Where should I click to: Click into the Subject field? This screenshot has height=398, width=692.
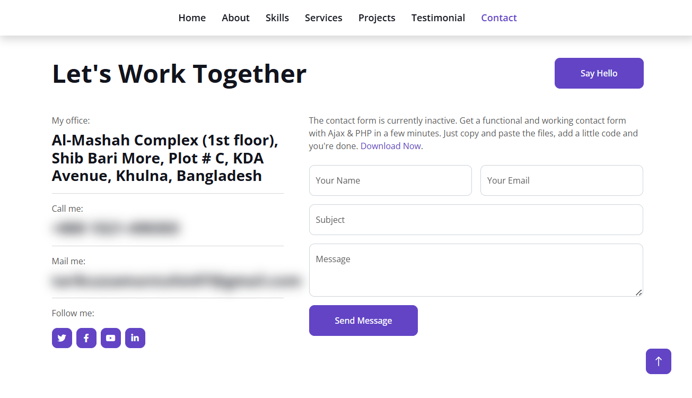476,220
